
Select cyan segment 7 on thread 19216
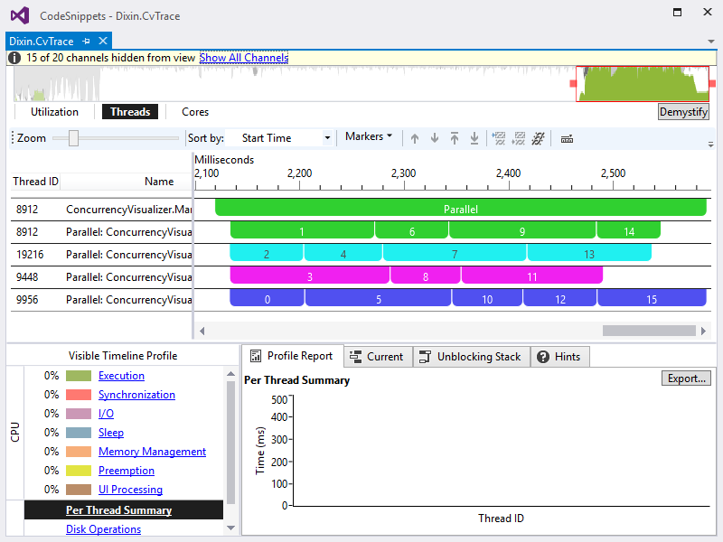pos(455,253)
